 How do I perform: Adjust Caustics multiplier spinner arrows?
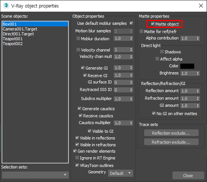131,123
